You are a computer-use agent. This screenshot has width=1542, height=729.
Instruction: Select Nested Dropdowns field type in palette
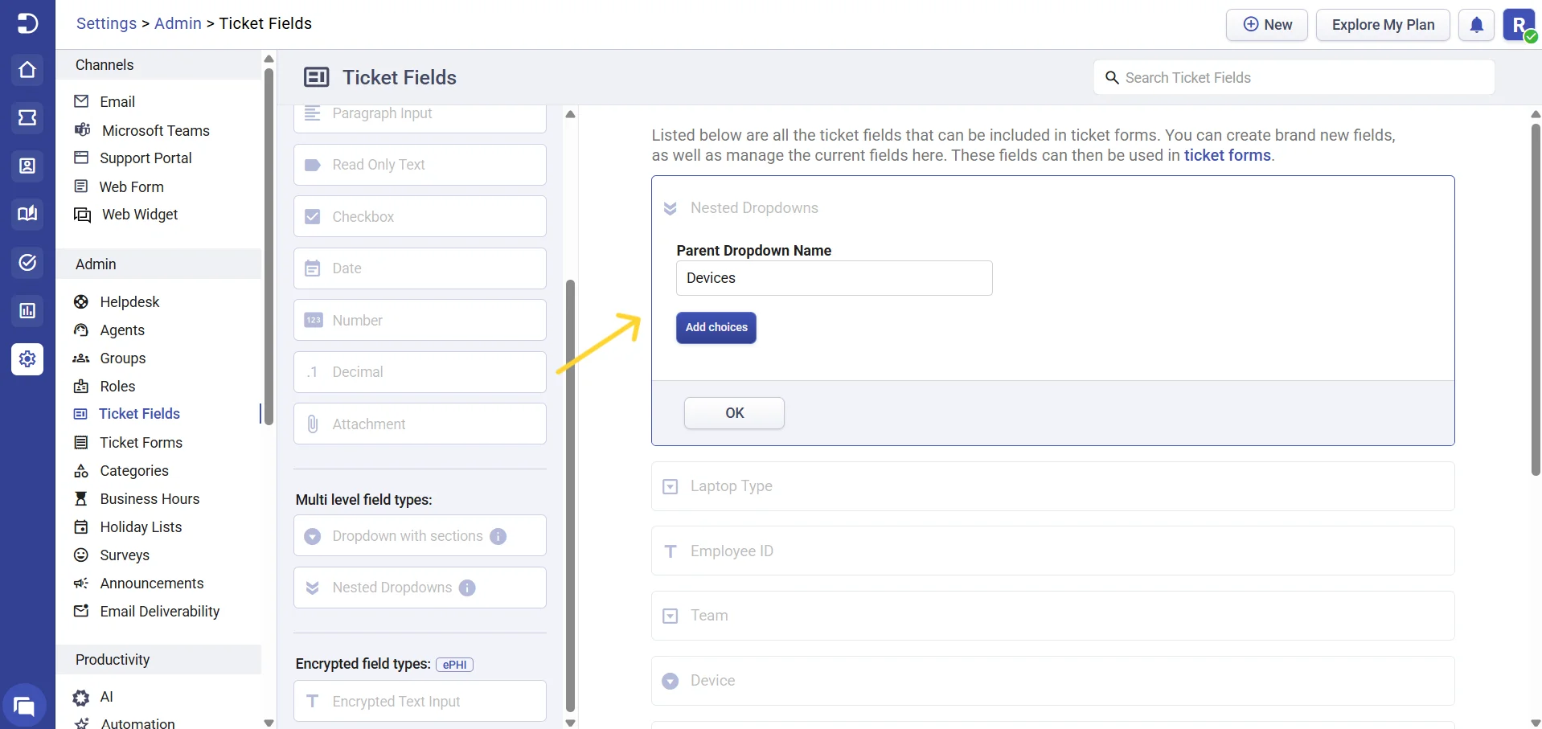click(420, 588)
